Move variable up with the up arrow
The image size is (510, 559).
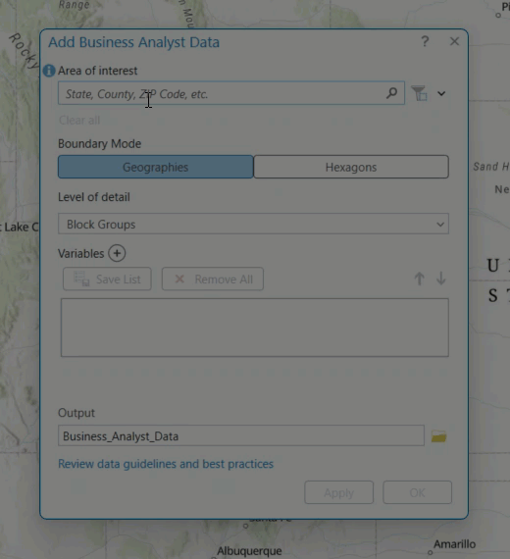[420, 279]
